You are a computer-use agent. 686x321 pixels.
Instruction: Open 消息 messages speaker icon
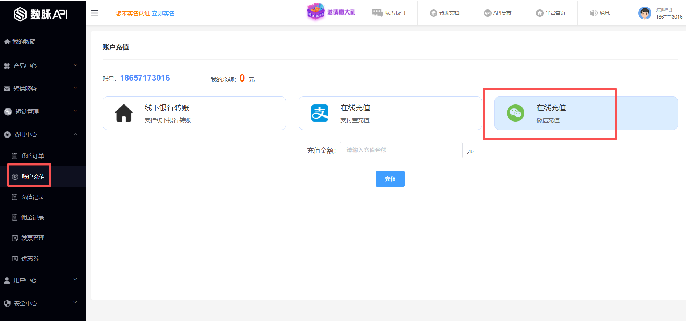tap(594, 13)
